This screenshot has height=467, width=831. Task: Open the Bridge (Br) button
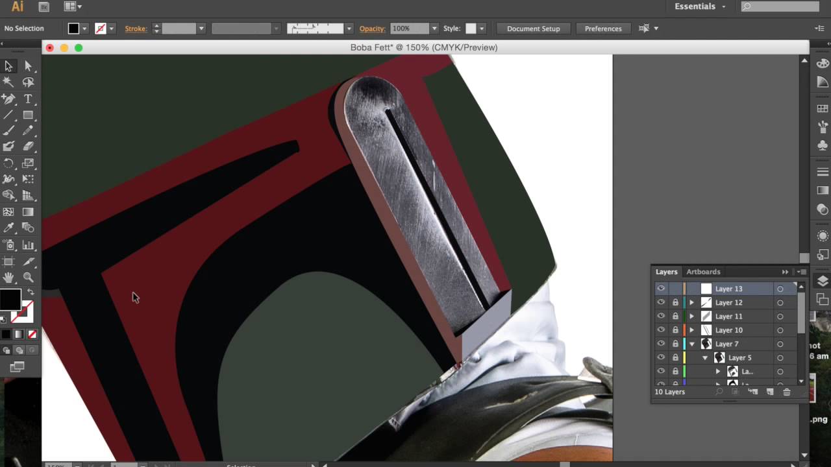[43, 6]
